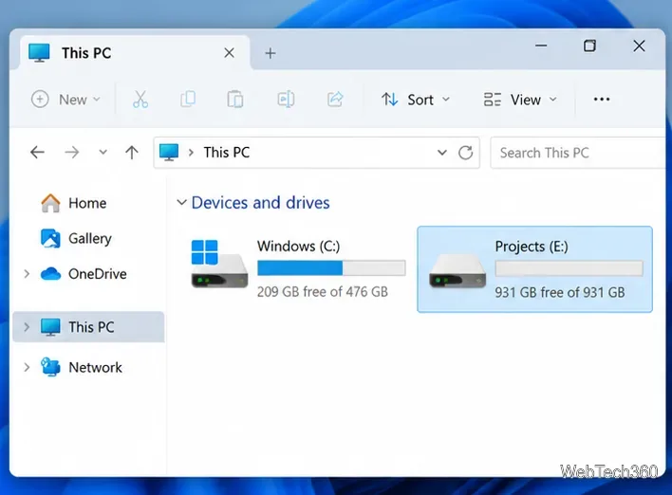
Task: Expand the Network tree node
Action: coord(27,367)
